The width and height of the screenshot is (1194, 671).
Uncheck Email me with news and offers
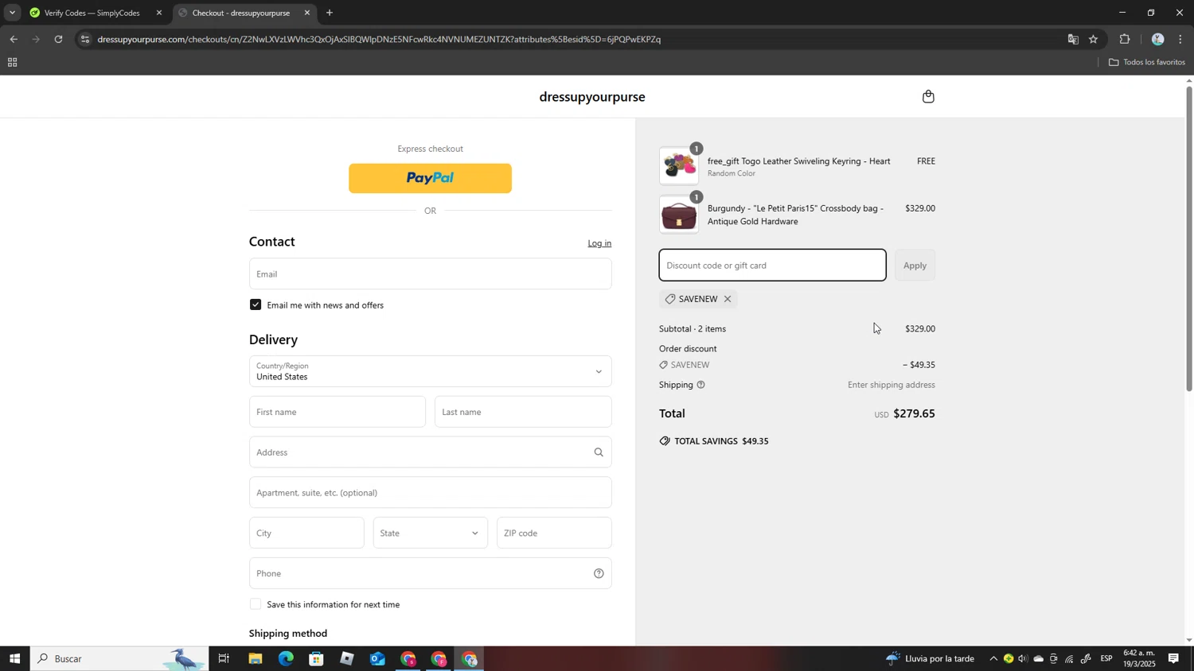pyautogui.click(x=256, y=304)
